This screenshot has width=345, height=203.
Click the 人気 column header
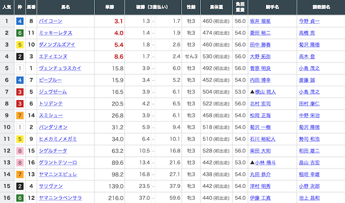(7, 7)
